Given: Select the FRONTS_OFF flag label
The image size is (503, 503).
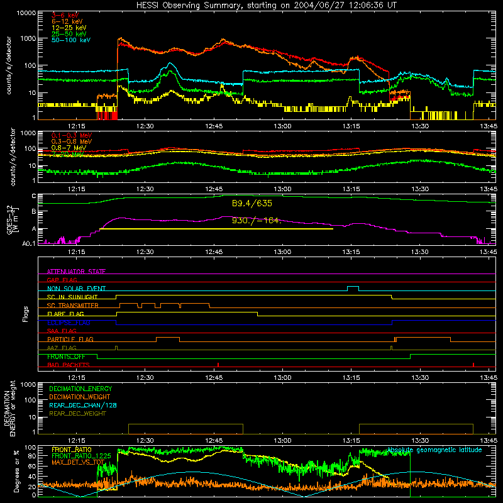Looking at the screenshot, I should click(66, 357).
